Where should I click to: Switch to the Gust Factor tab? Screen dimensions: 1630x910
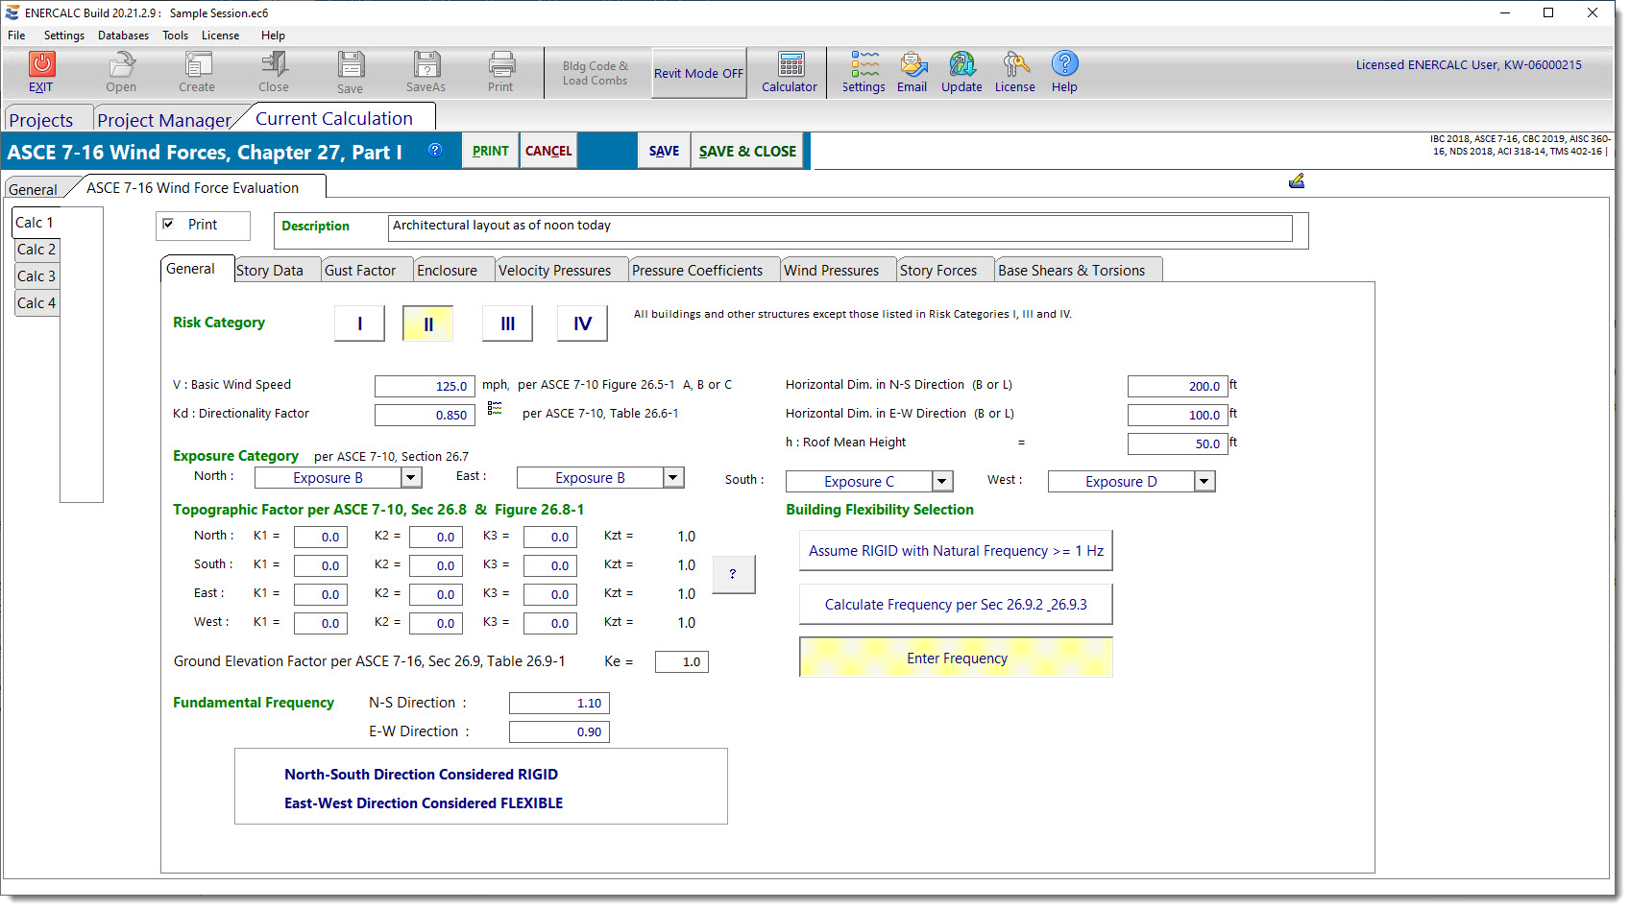pos(360,271)
